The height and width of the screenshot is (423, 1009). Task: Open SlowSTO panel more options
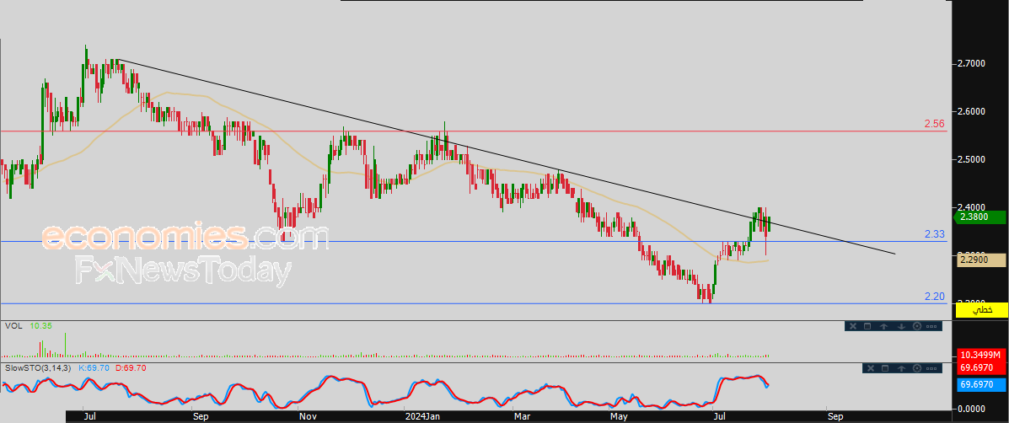[931, 368]
